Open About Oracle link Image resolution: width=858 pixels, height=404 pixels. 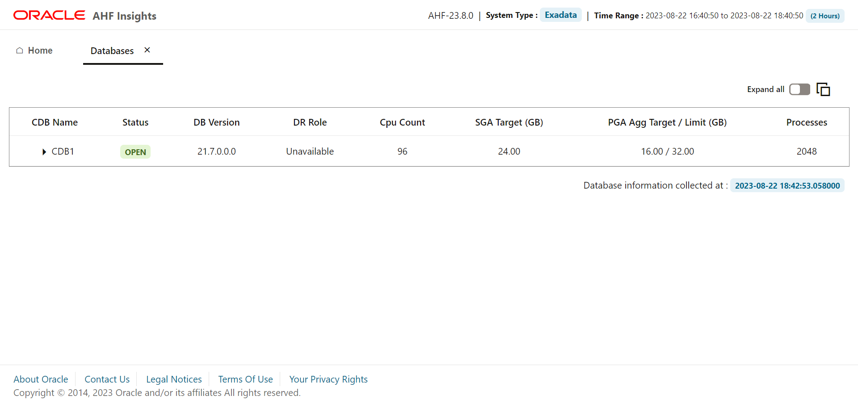41,379
